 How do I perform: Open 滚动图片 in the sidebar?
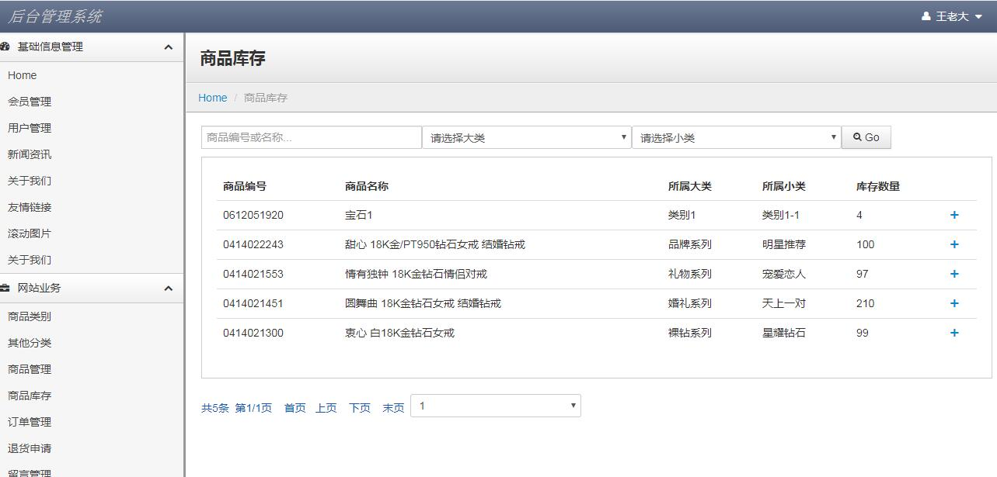tap(30, 233)
